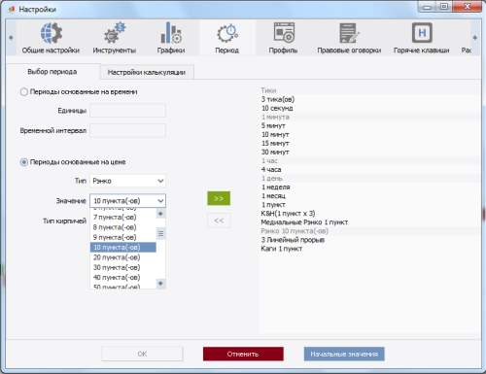Open the Инструменты gears icon
This screenshot has width=486, height=374.
point(115,33)
